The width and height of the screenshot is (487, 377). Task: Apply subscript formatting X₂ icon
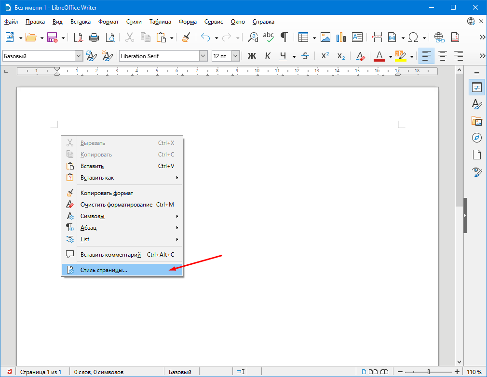[x=341, y=56]
